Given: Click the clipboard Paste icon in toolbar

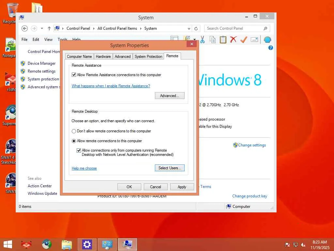Looking at the screenshot, I should tap(223, 40).
